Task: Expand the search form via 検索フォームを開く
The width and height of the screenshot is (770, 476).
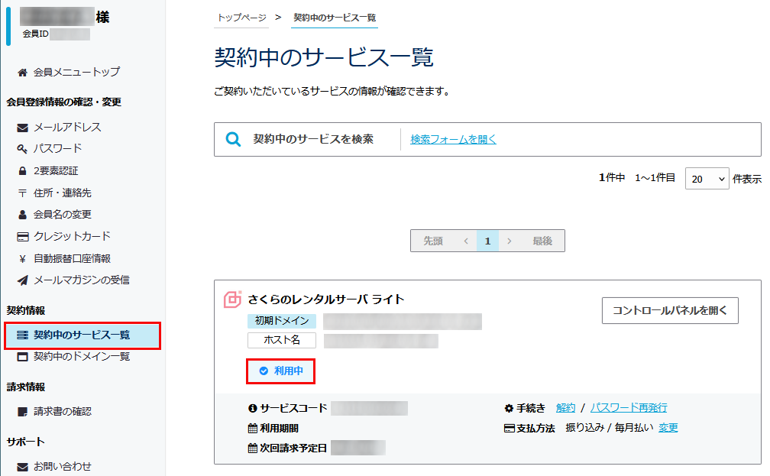Action: coord(453,139)
